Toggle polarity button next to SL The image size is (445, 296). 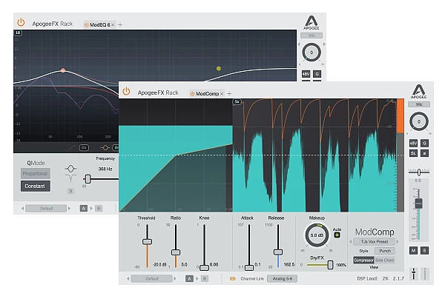pos(425,153)
